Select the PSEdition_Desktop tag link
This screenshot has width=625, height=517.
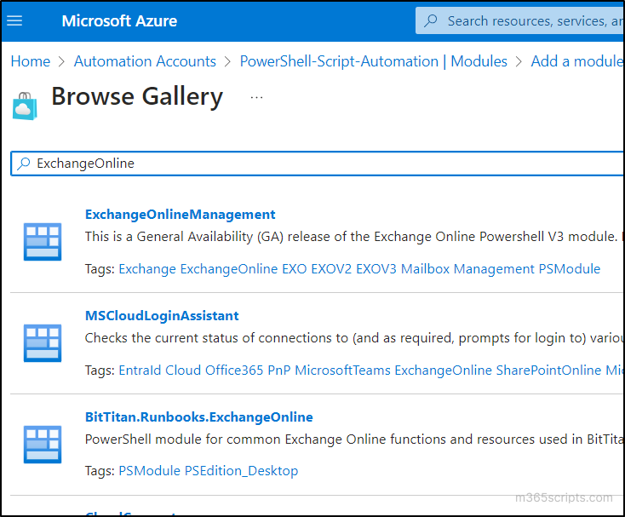[241, 471]
